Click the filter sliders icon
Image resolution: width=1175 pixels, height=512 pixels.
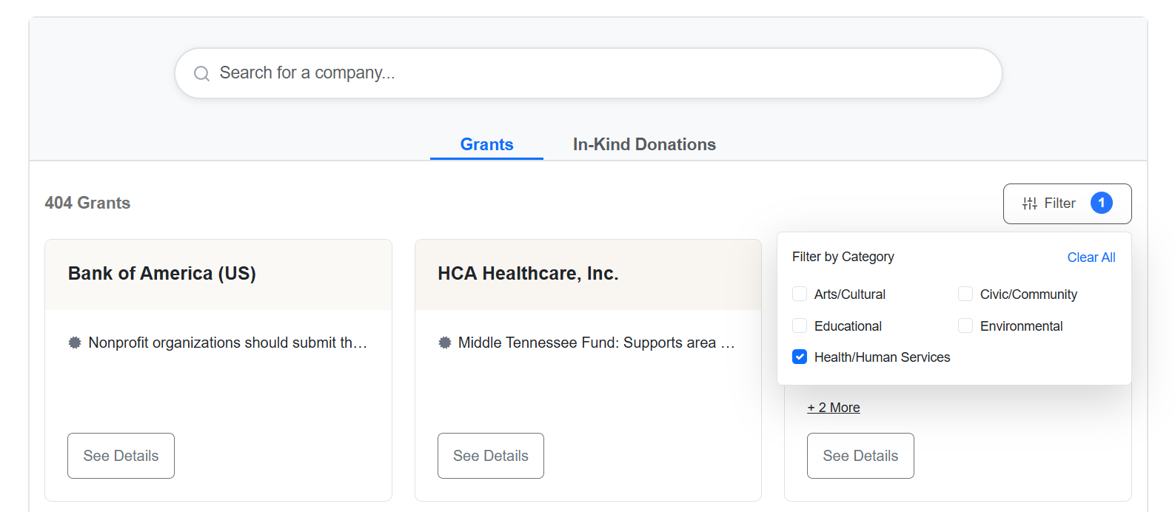pyautogui.click(x=1030, y=203)
